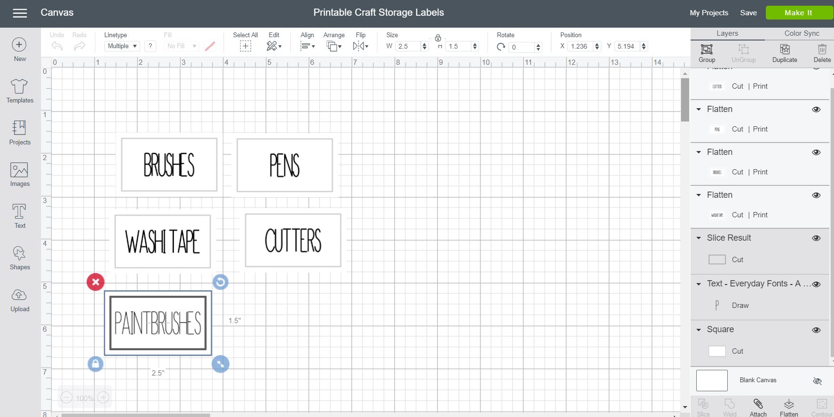The image size is (834, 417).
Task: Open the Linetype Multiple dropdown
Action: coord(122,46)
